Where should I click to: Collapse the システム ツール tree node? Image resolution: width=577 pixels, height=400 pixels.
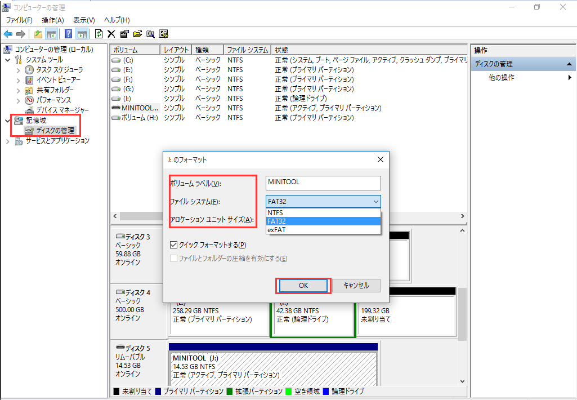8,60
